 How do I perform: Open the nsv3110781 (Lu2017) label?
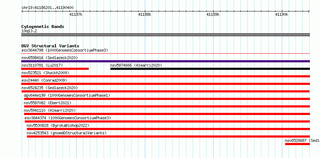click(42, 65)
